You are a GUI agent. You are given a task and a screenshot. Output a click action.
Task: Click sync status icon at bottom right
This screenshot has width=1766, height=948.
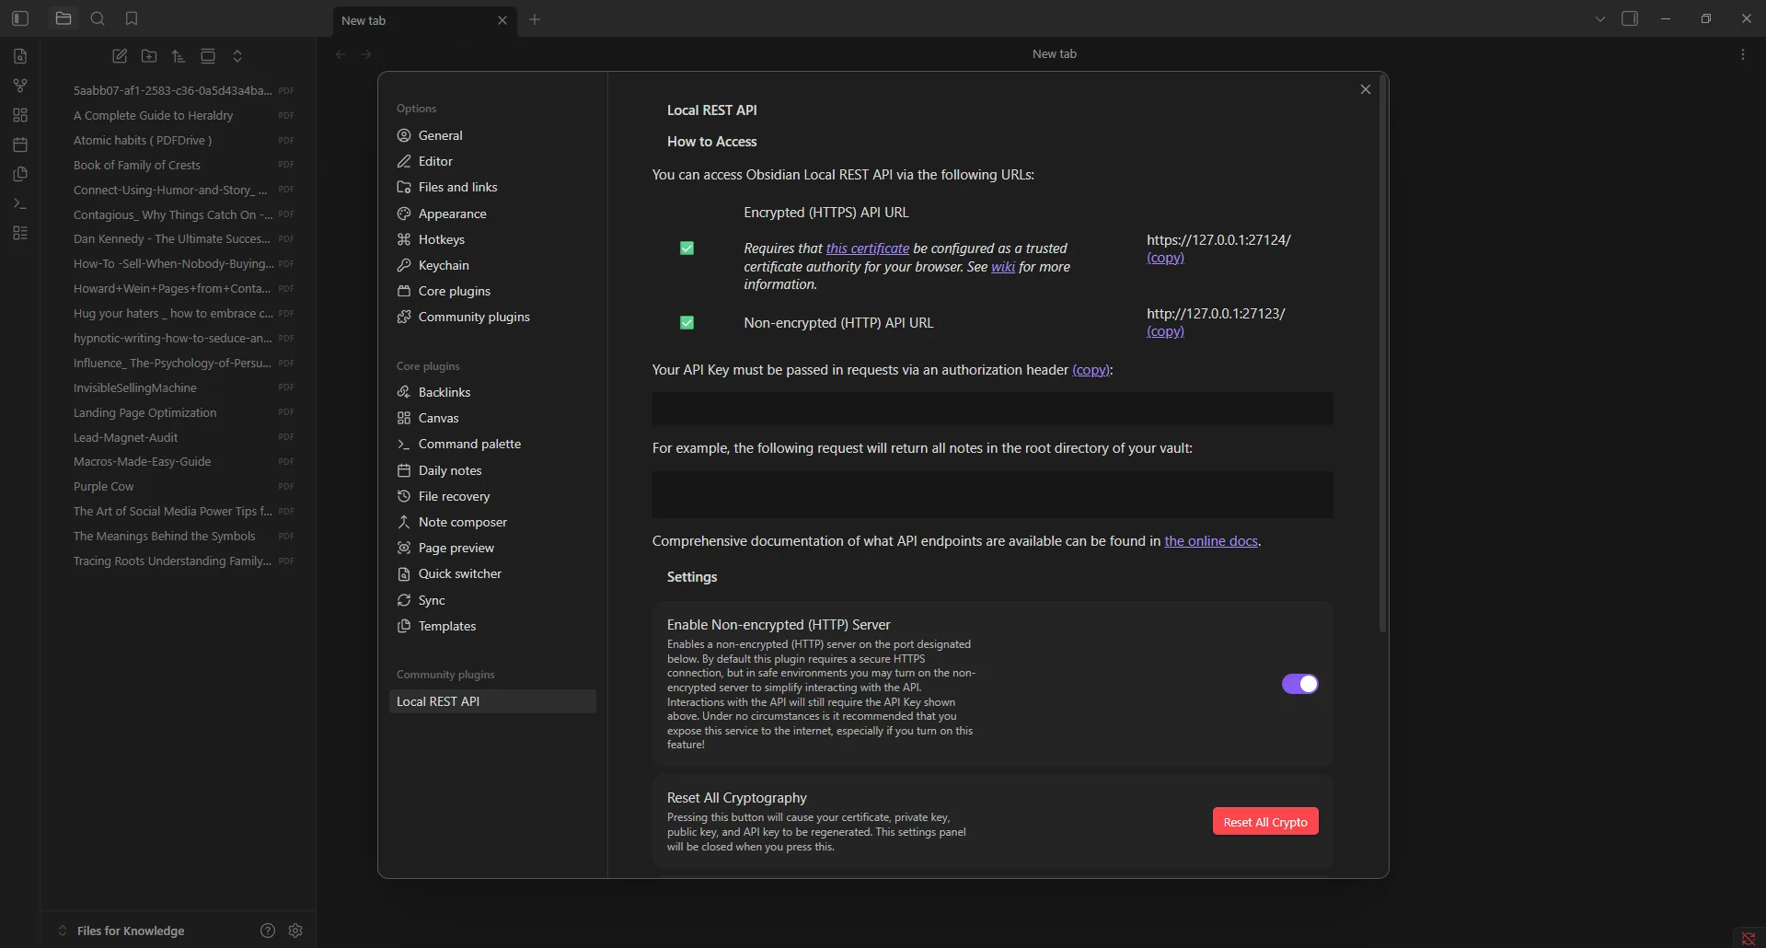(1748, 938)
